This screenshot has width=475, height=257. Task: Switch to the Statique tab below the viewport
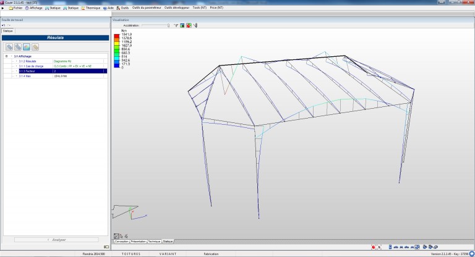pos(168,242)
